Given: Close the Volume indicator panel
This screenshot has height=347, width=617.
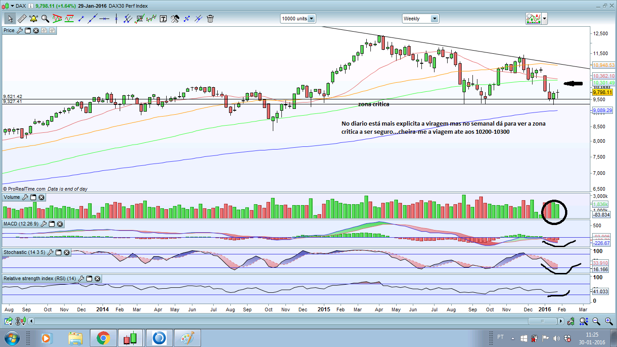Looking at the screenshot, I should coord(41,197).
